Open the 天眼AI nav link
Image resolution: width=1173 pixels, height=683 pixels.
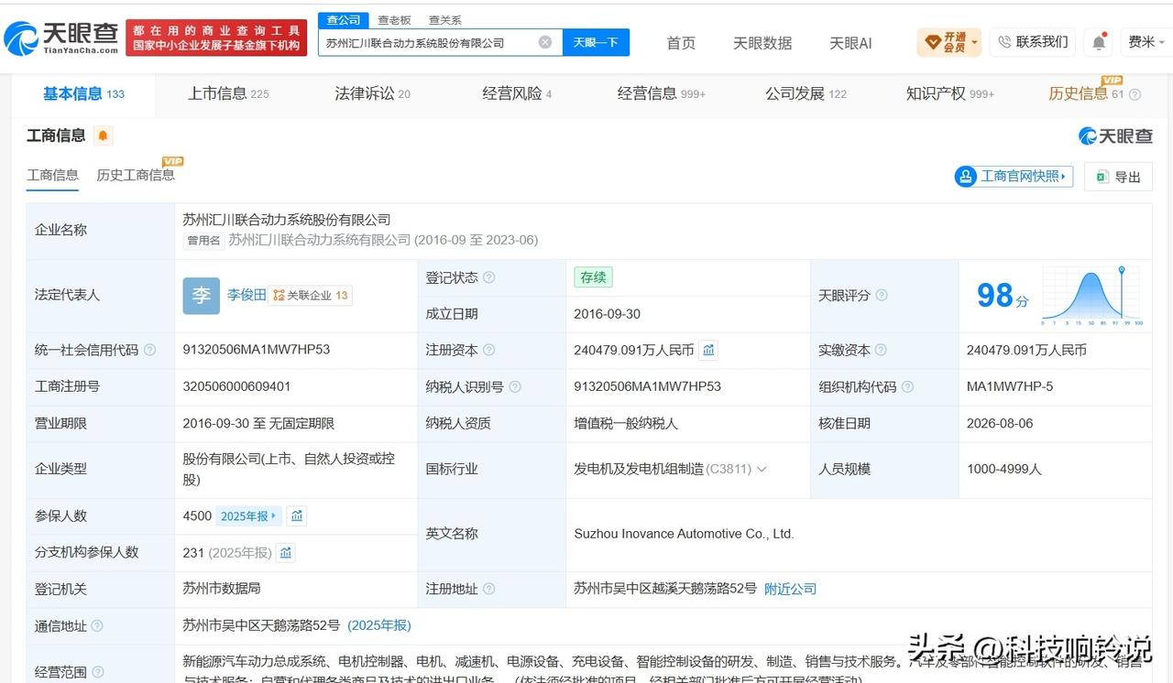tap(850, 43)
